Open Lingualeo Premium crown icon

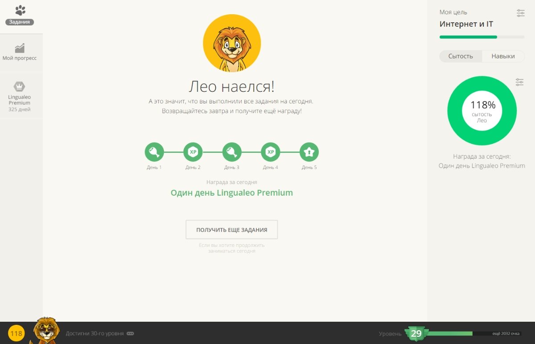click(x=20, y=86)
